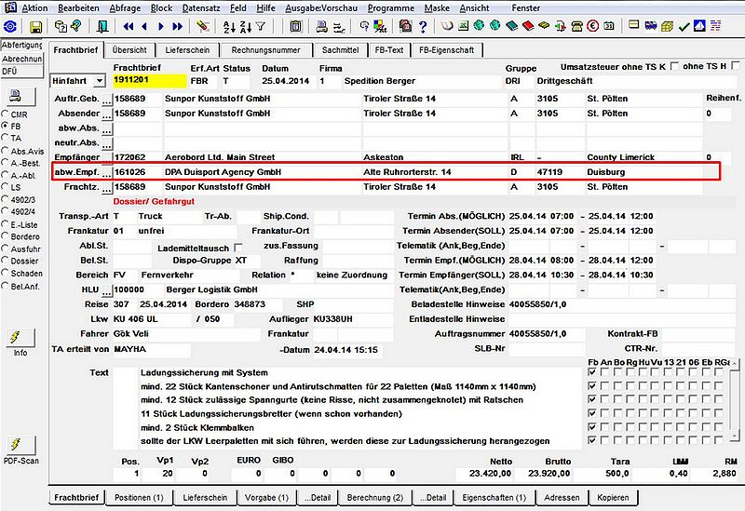Click the yellow floppy disk save icon
This screenshot has height=511, width=745.
click(x=35, y=27)
